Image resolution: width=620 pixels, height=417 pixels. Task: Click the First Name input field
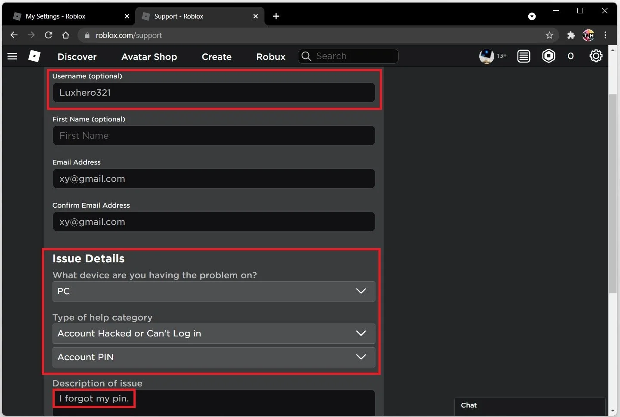pyautogui.click(x=214, y=135)
